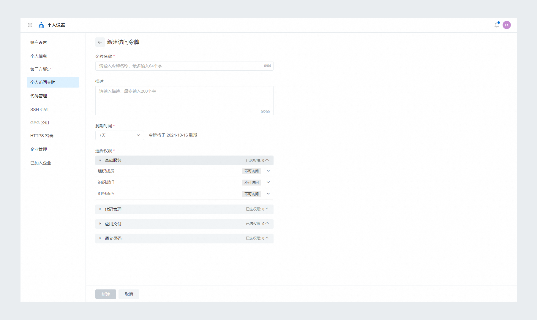Image resolution: width=537 pixels, height=320 pixels.
Task: Click 组织角色 不可访问 tag
Action: [x=252, y=194]
